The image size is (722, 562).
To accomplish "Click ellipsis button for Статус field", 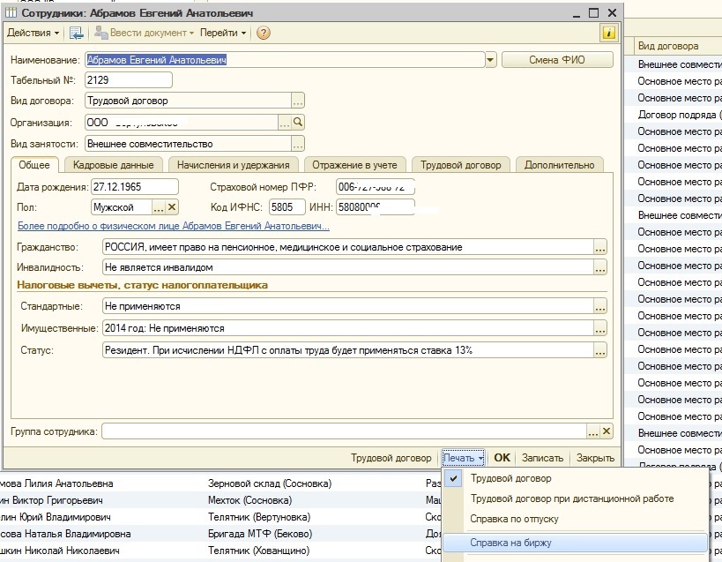I will click(600, 350).
